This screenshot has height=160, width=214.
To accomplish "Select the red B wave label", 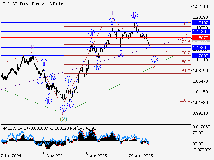I will click(32, 47).
